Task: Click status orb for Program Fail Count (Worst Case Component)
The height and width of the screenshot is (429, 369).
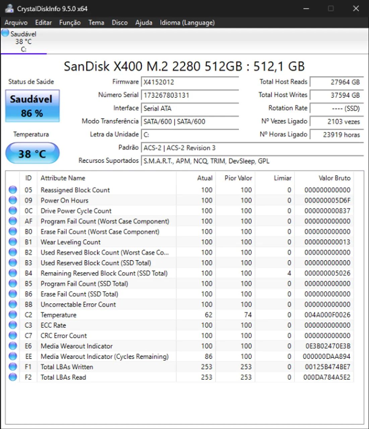Action: (13, 221)
